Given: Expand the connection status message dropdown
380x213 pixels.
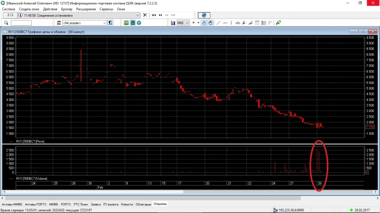Looking at the screenshot, I should [x=138, y=15].
